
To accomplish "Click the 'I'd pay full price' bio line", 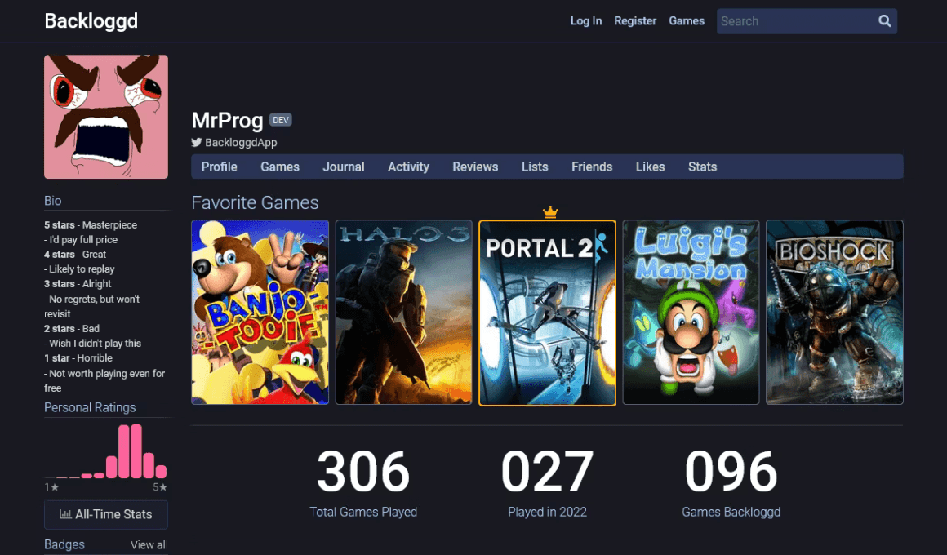I will point(81,240).
